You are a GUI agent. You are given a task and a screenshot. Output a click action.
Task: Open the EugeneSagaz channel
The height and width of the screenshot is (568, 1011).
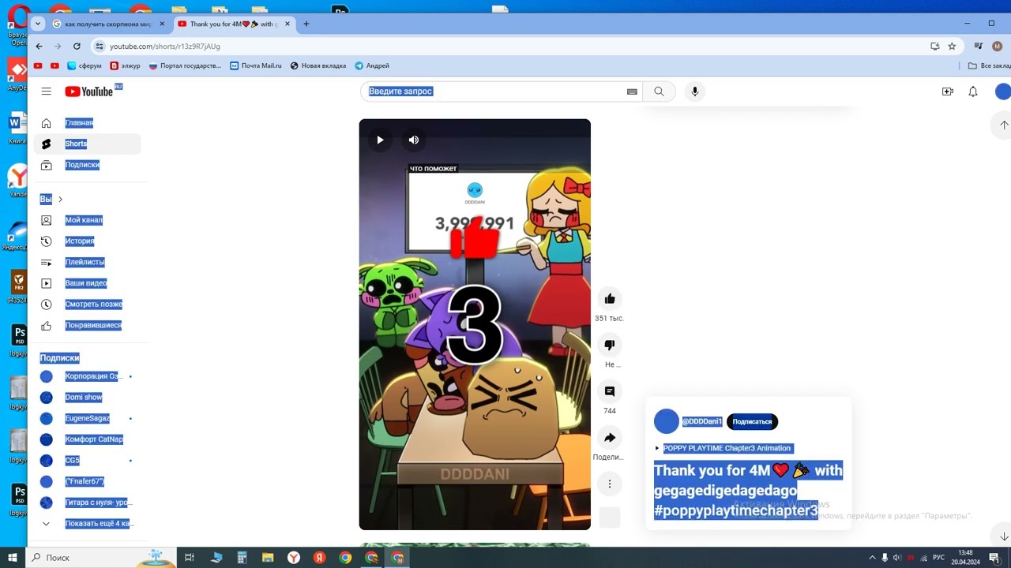[x=88, y=418]
